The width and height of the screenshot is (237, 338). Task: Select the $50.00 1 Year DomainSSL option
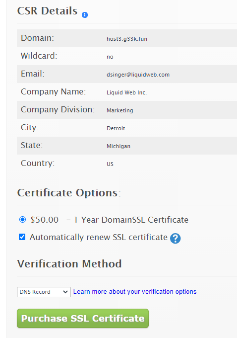coord(23,220)
